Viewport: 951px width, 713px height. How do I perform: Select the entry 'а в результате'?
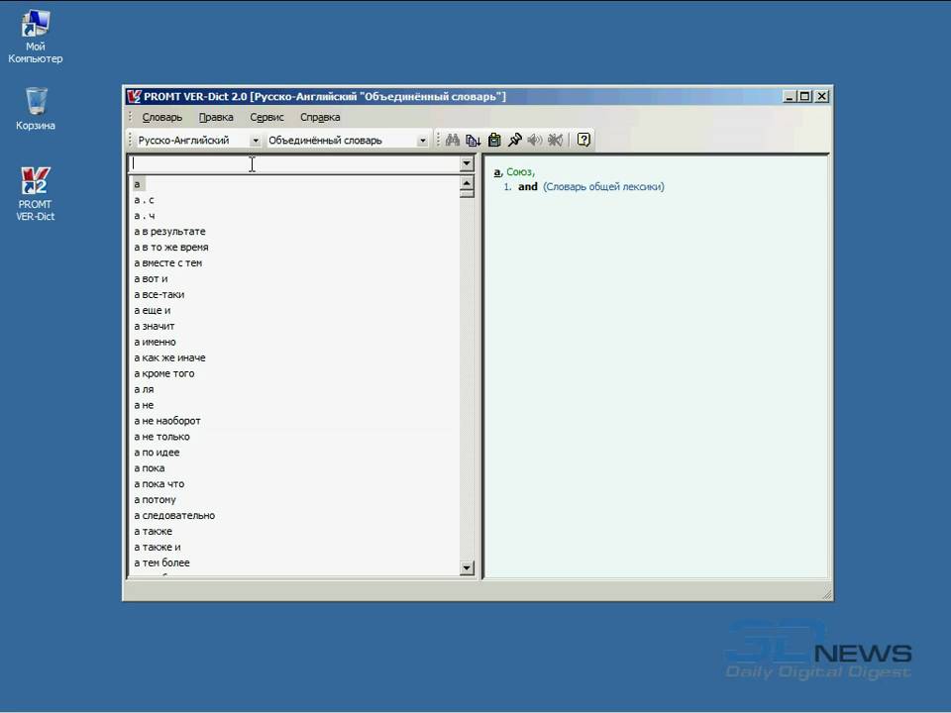tap(169, 232)
